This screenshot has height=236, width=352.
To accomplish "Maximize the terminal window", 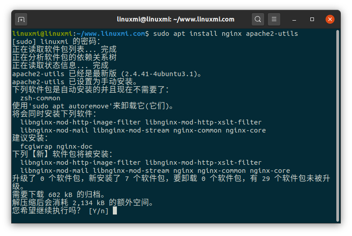I will 312,19.
